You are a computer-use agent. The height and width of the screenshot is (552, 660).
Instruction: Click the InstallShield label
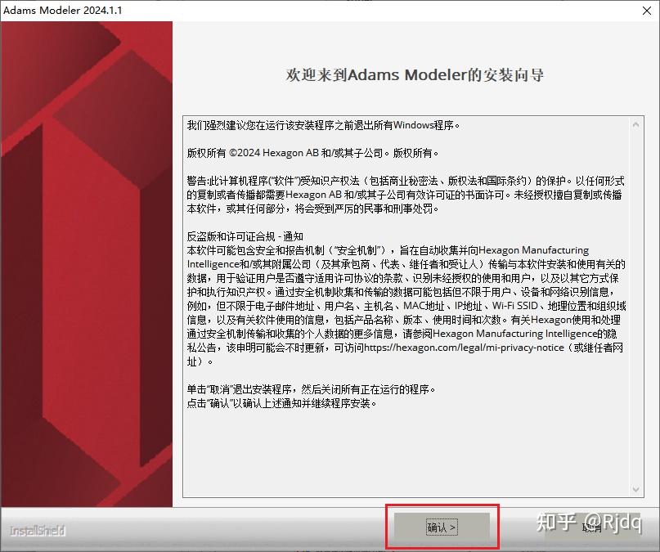click(38, 530)
